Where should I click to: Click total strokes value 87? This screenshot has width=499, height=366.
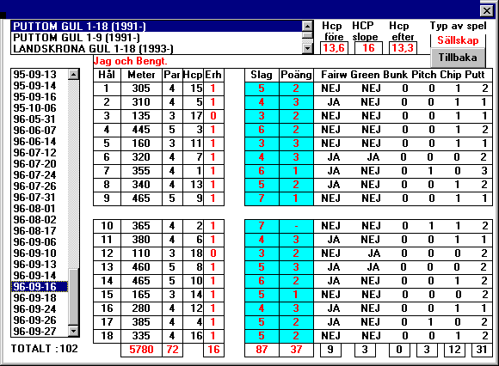click(262, 350)
